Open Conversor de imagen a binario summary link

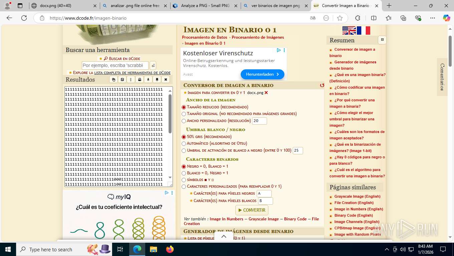352,53
